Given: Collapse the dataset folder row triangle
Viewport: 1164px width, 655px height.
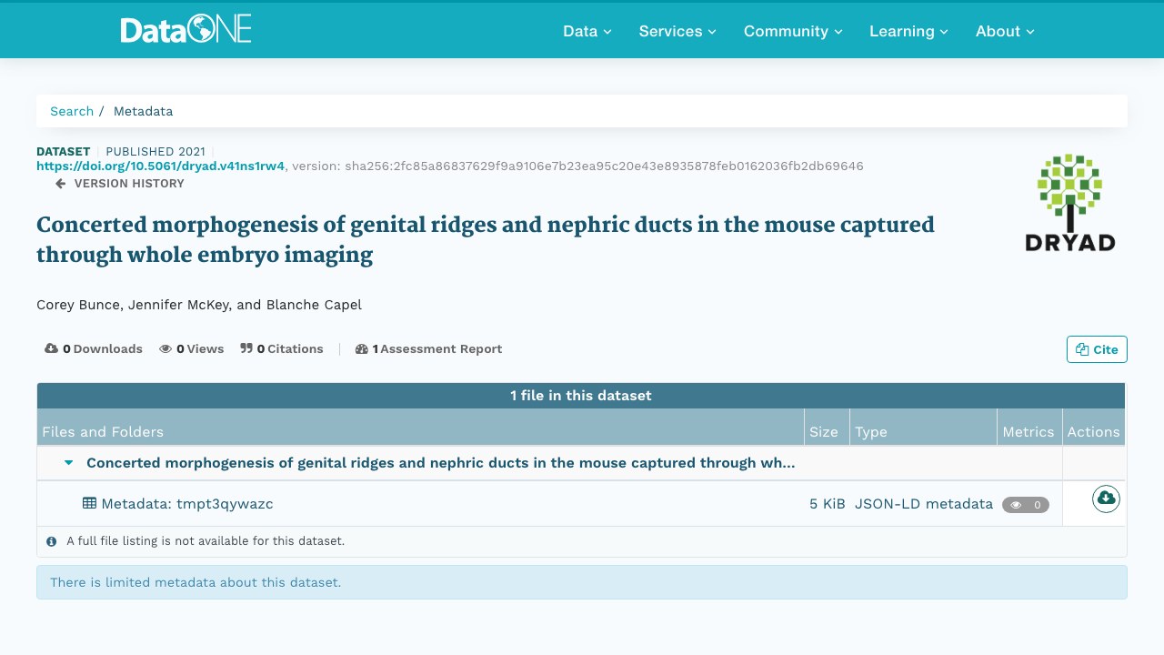Looking at the screenshot, I should pyautogui.click(x=68, y=463).
